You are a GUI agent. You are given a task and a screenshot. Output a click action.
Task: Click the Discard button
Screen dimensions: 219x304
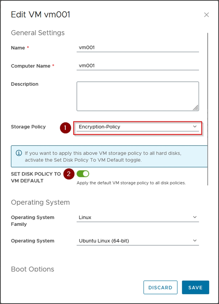(160, 287)
